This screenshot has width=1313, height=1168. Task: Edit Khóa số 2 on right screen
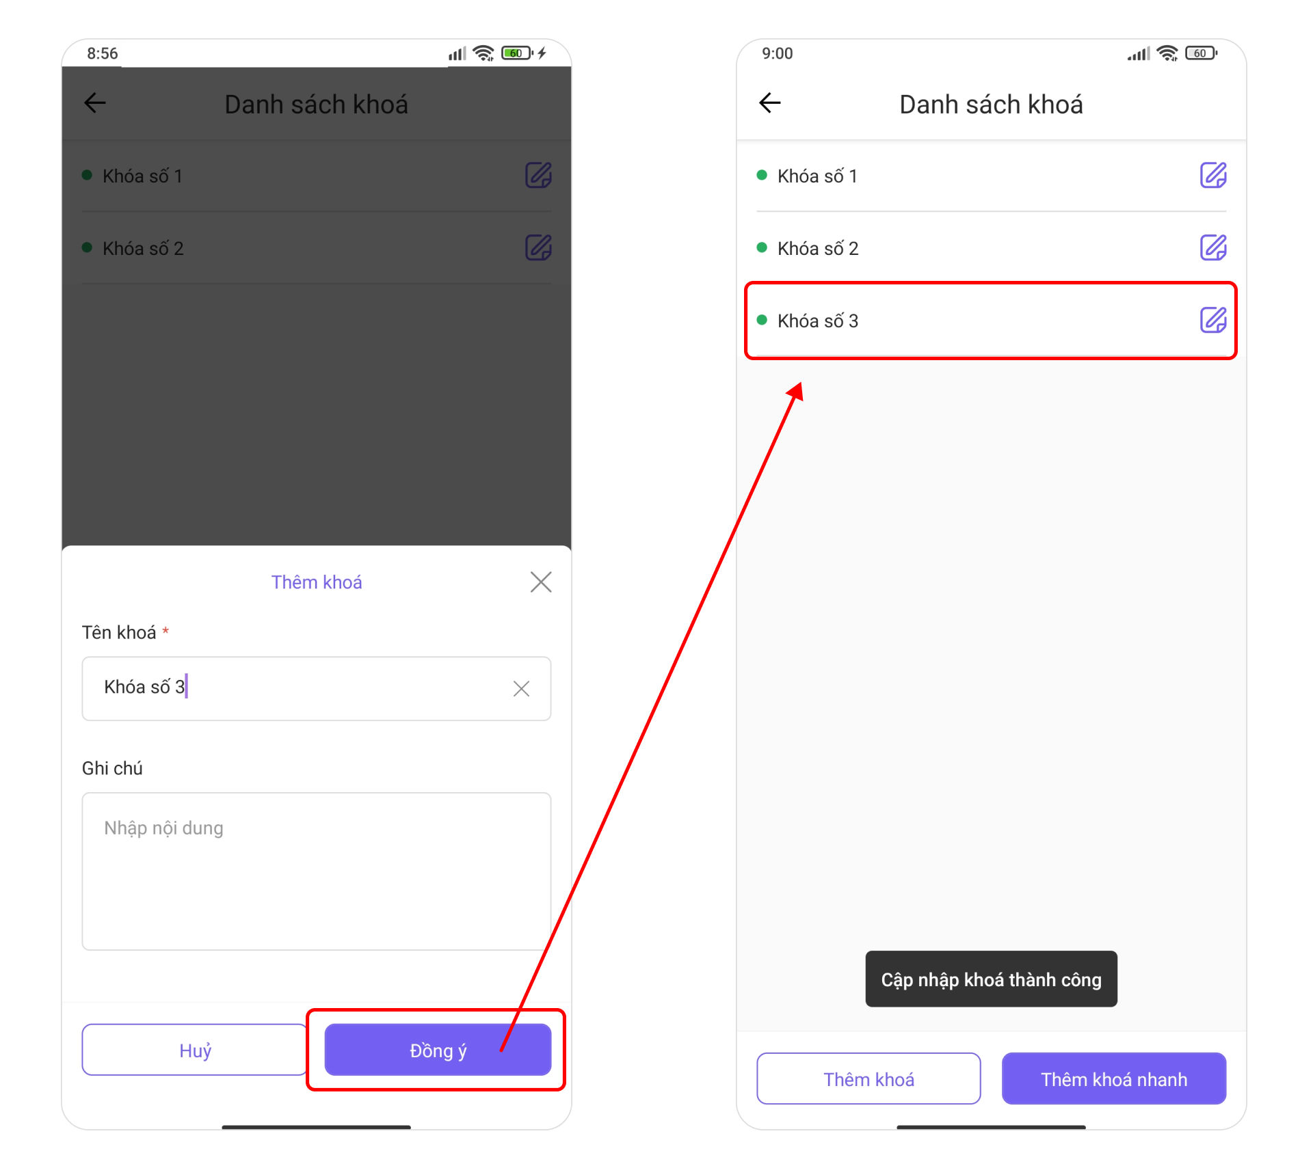click(1213, 247)
